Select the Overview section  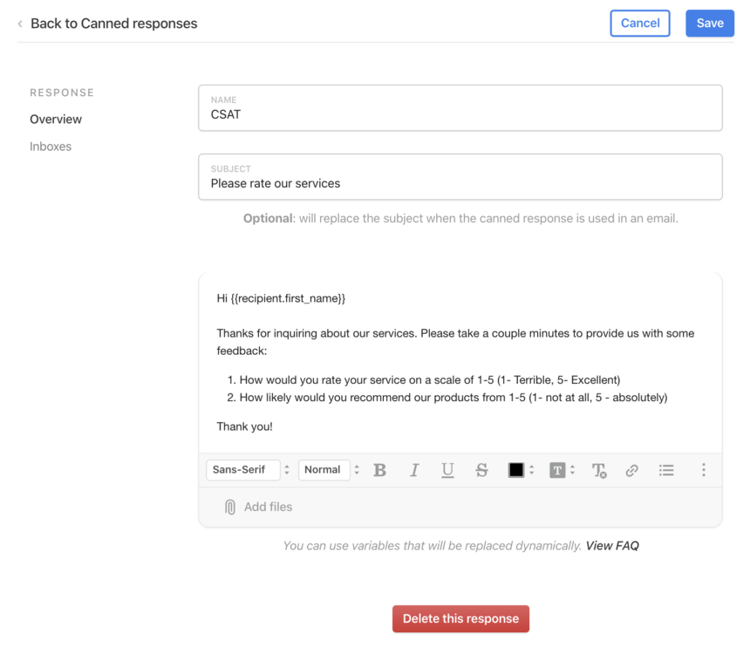point(56,119)
